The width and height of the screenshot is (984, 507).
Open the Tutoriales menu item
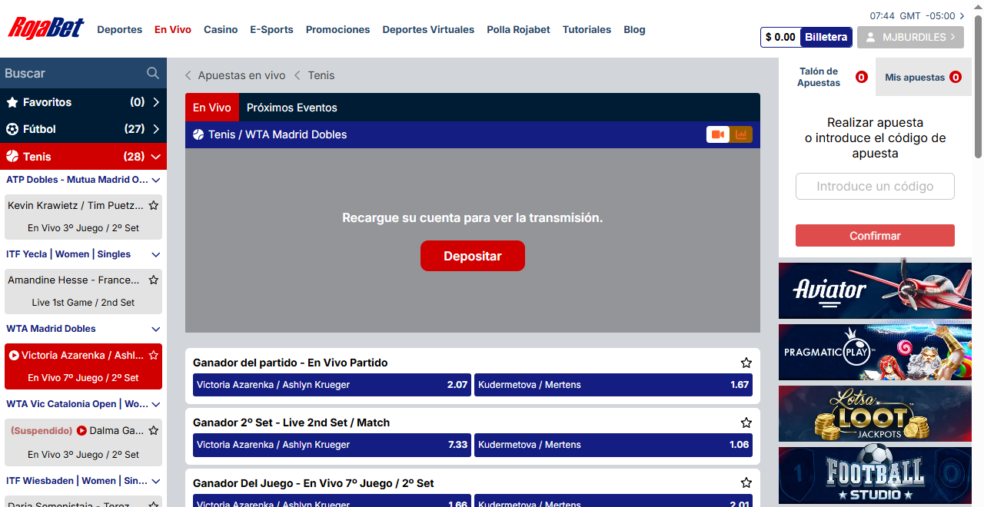click(x=587, y=29)
